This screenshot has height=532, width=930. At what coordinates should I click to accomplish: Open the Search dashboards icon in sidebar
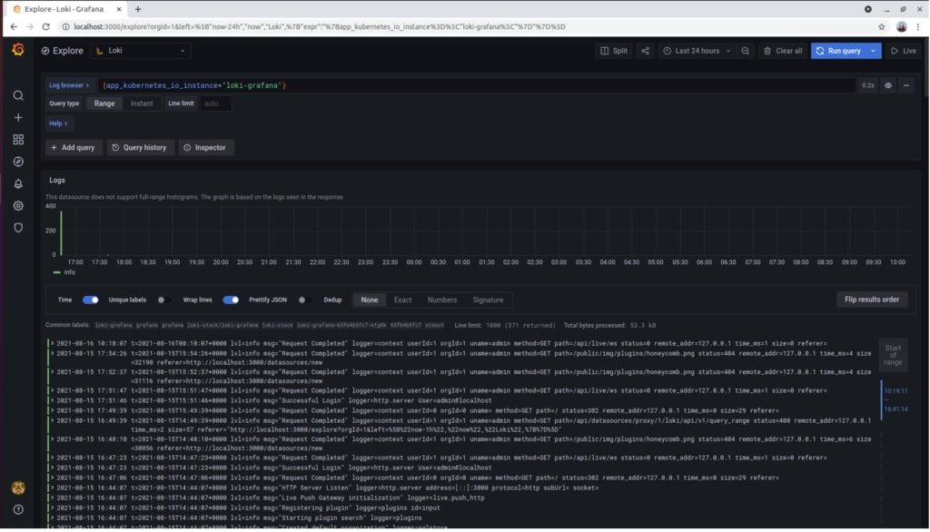(x=18, y=95)
